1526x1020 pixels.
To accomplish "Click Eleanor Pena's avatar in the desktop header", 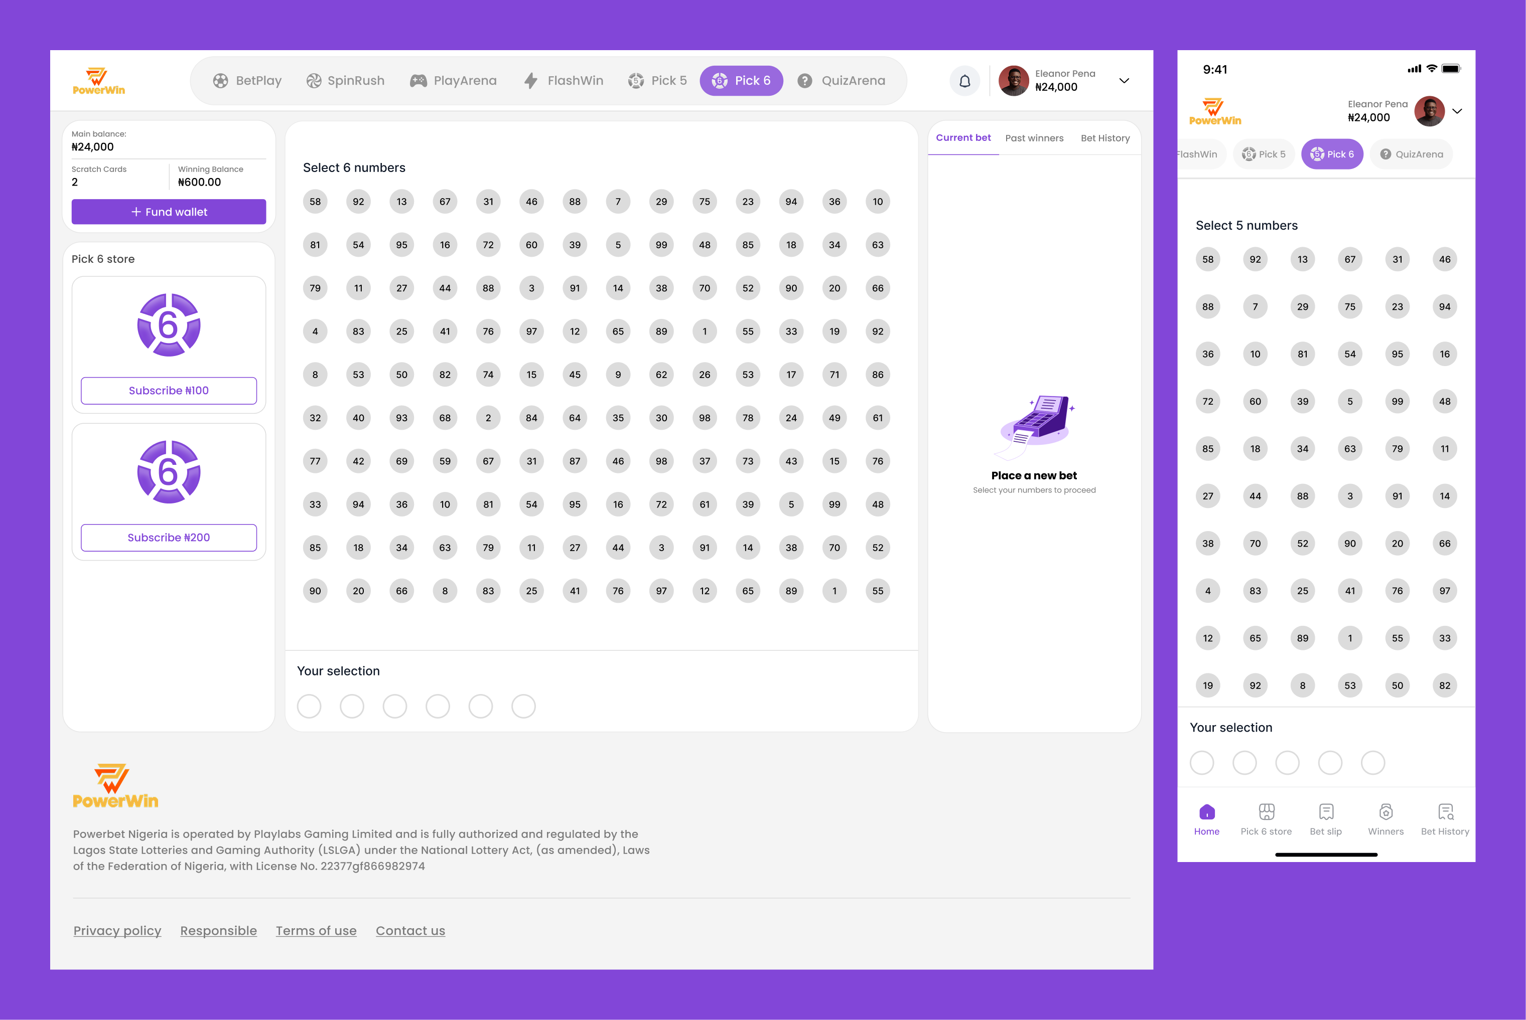I will click(x=1014, y=81).
